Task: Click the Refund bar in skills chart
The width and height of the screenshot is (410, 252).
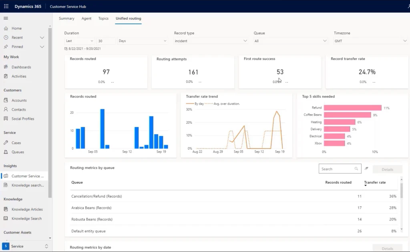Action: click(352, 108)
